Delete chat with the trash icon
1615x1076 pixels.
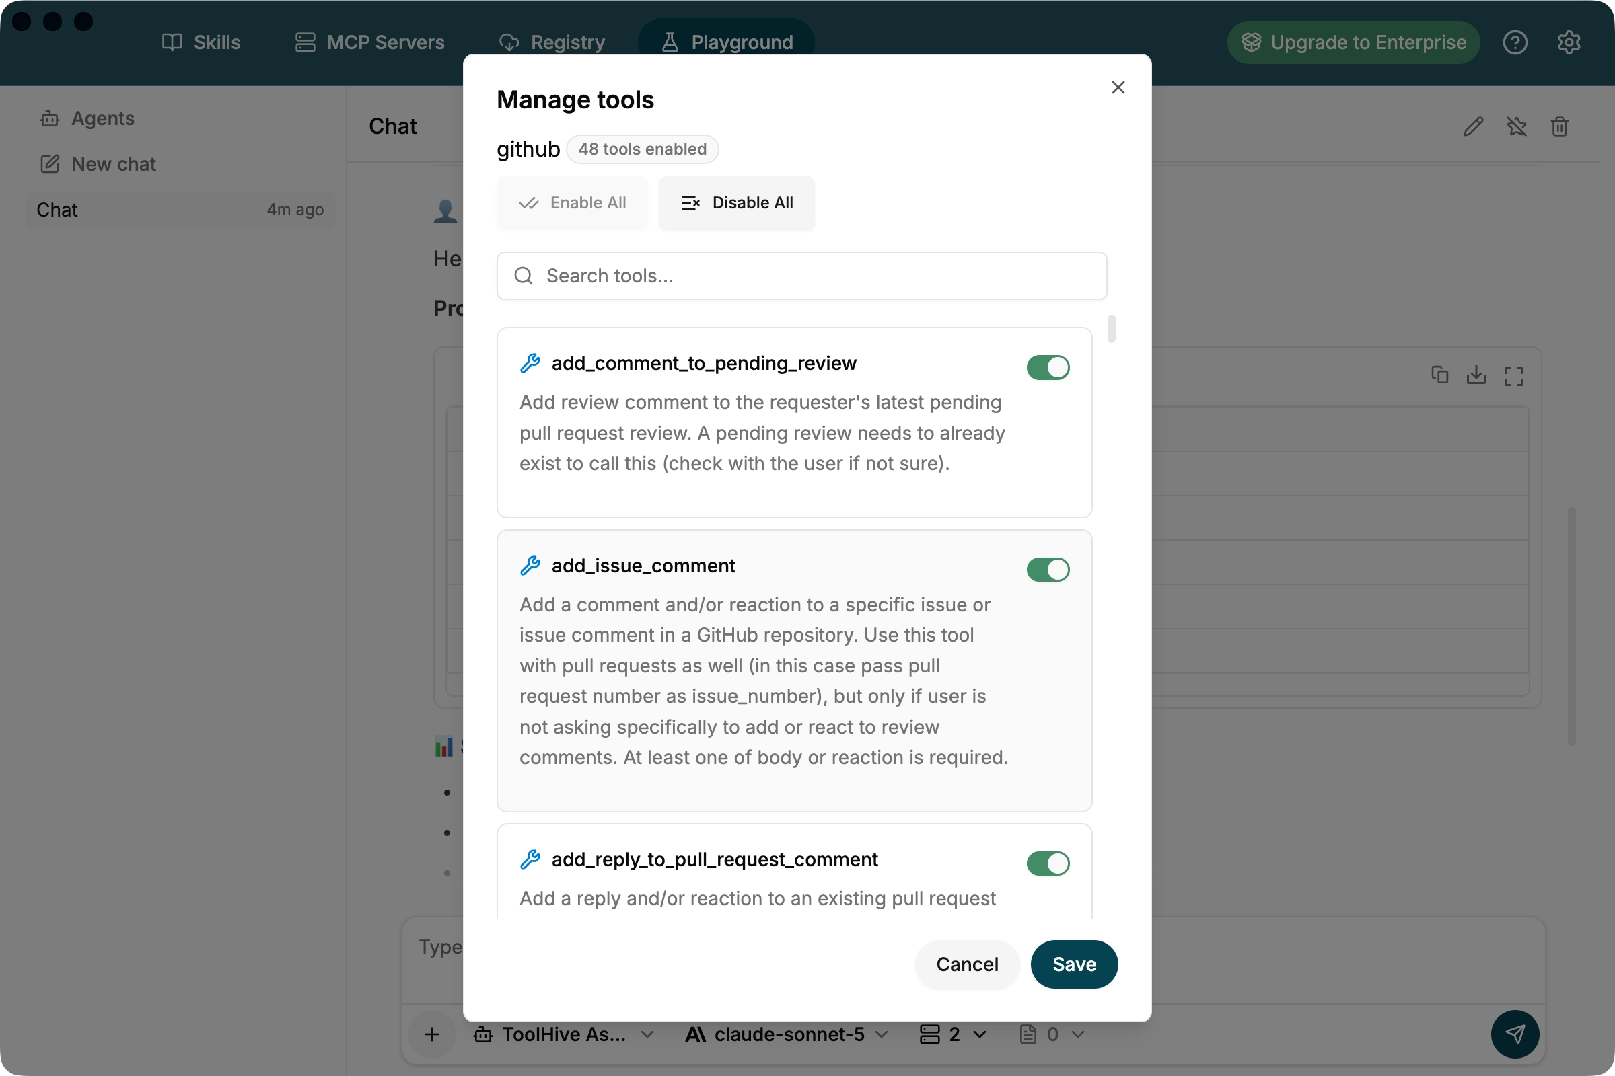pyautogui.click(x=1559, y=126)
